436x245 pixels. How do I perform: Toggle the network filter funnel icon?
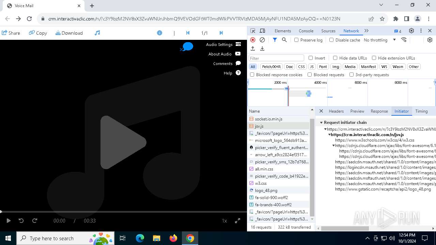click(x=275, y=40)
